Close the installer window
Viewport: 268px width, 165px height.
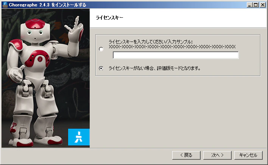(x=263, y=5)
